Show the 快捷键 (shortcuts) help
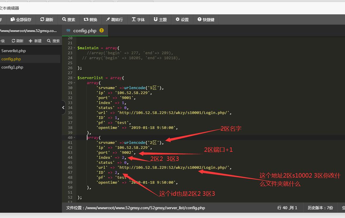The height and width of the screenshot is (218, 345). (x=206, y=20)
